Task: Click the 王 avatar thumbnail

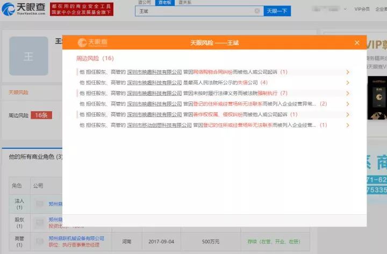Action: pyautogui.click(x=28, y=56)
